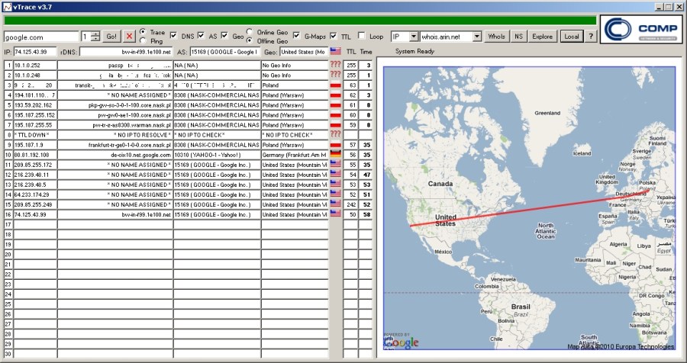The image size is (687, 363).
Task: Click the Geo field United States
Action: pyautogui.click(x=303, y=52)
